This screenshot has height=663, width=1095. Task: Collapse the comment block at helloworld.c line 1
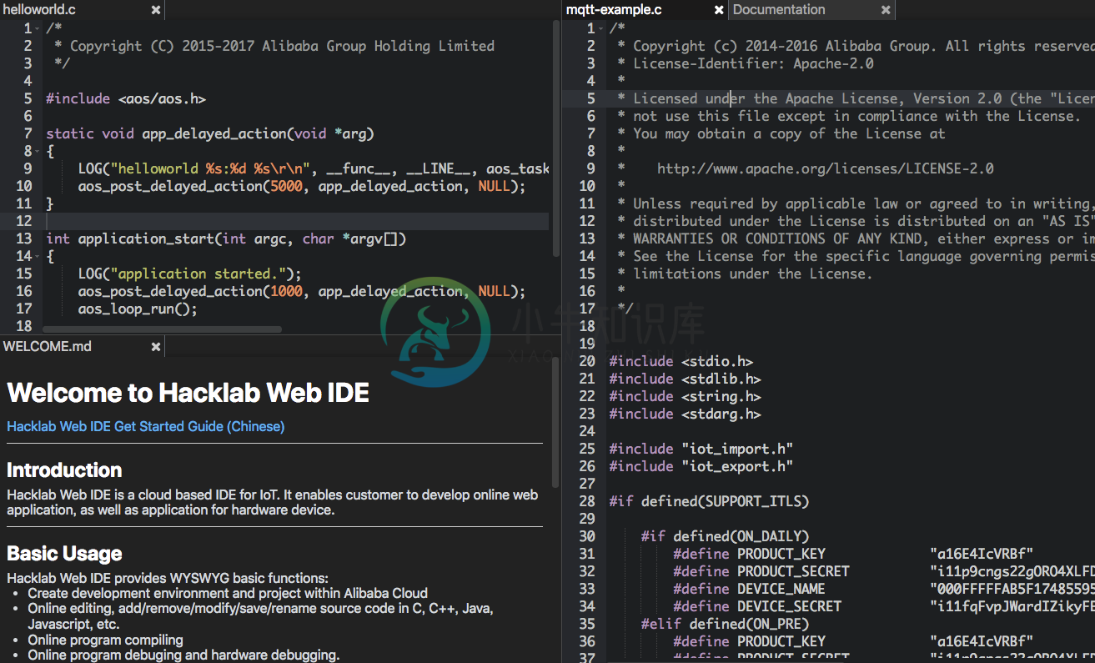tap(38, 29)
